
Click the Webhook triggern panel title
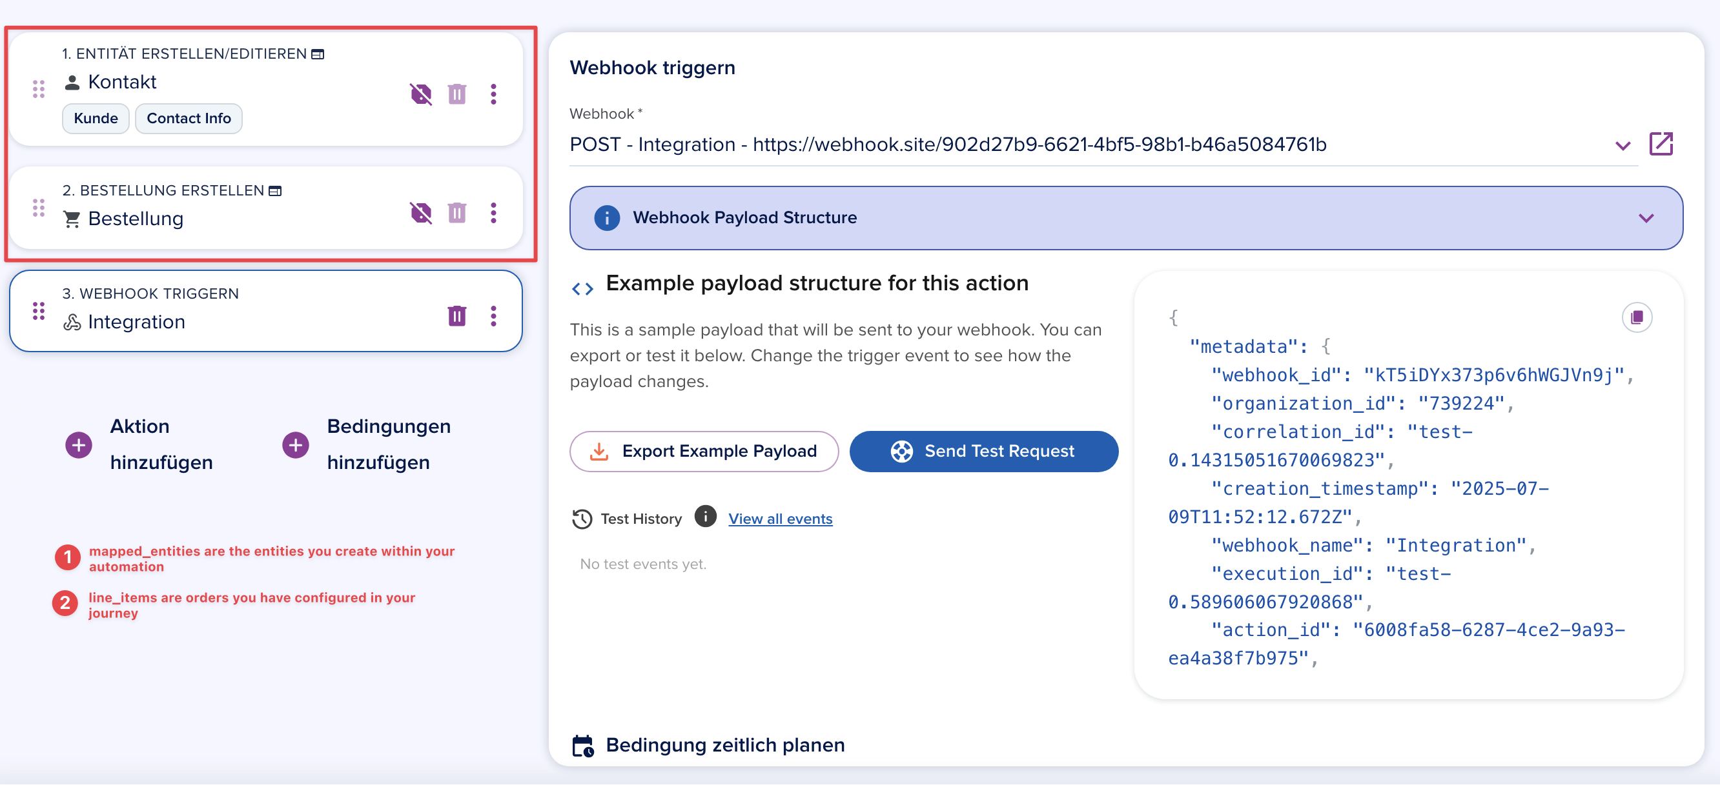click(x=652, y=68)
